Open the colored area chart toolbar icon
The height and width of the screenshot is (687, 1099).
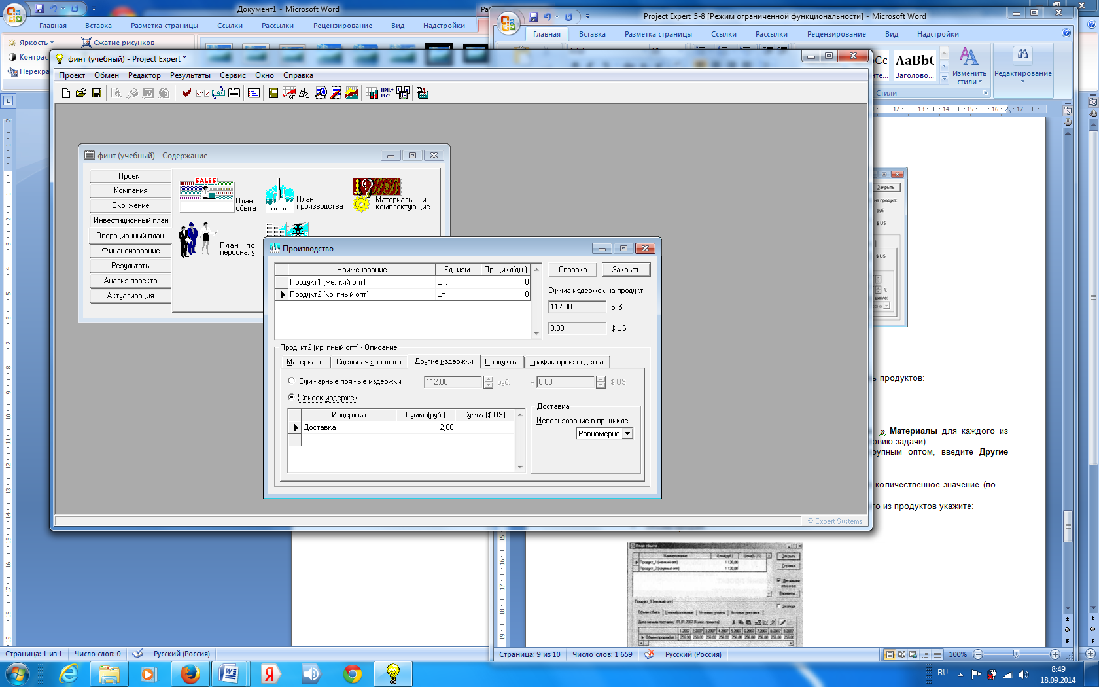point(352,94)
